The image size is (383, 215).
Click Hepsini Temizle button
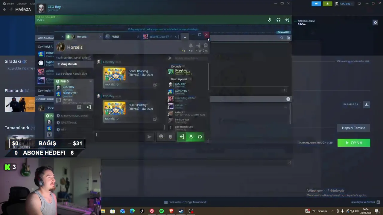click(x=354, y=128)
